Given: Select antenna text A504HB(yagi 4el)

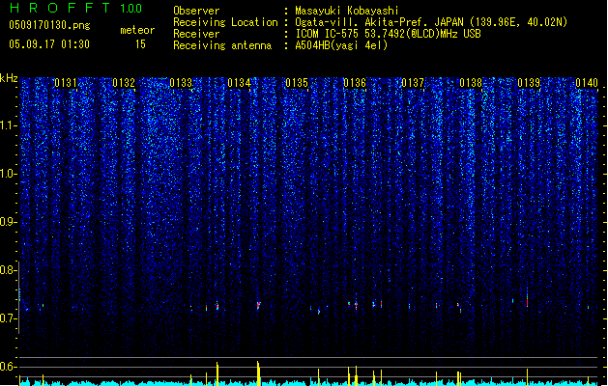Looking at the screenshot, I should tap(341, 45).
